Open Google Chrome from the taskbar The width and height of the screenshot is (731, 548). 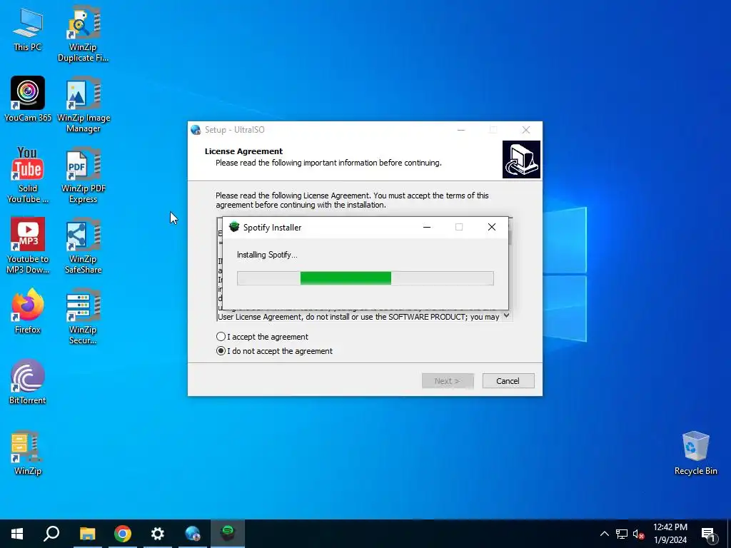coord(123,534)
